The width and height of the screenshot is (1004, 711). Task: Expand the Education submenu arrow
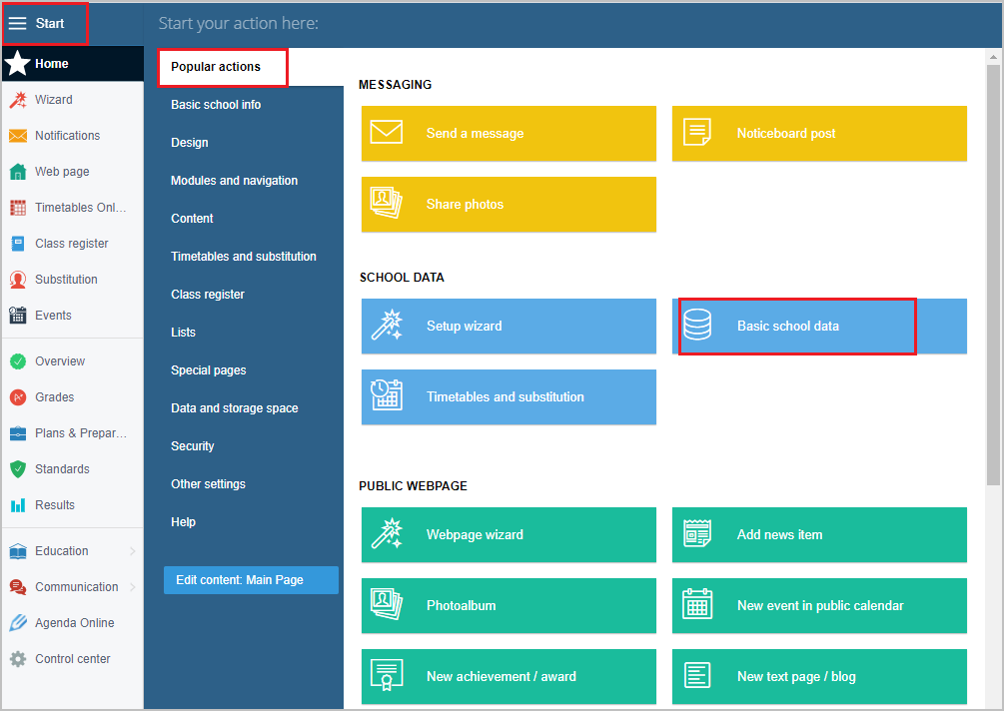133,551
